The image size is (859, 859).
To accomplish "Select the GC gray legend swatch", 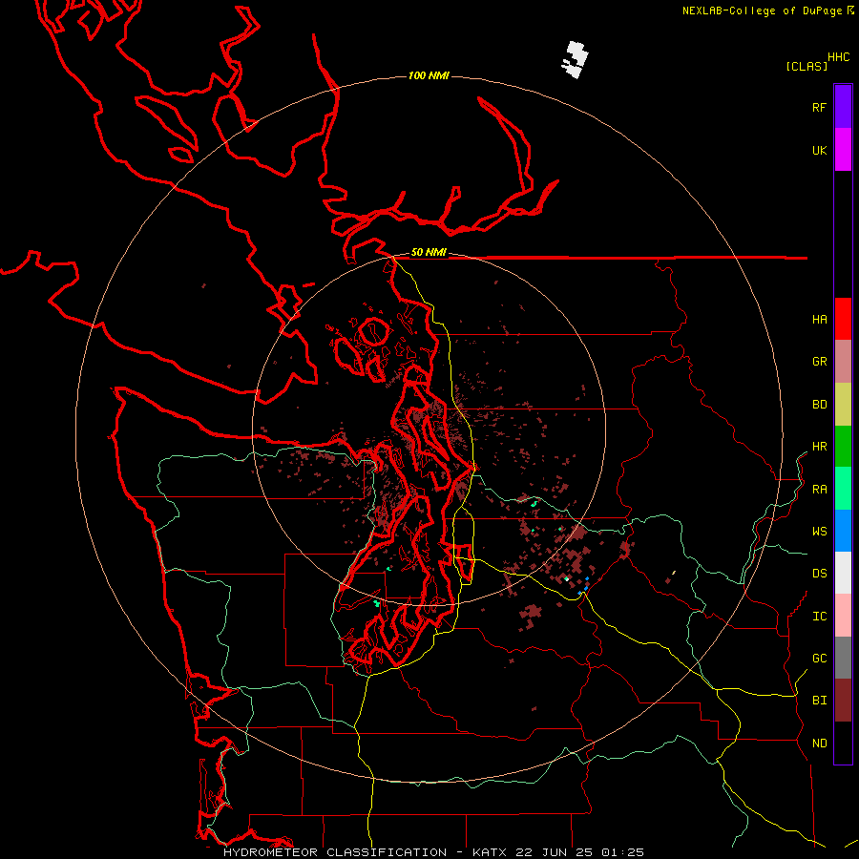I will click(843, 658).
